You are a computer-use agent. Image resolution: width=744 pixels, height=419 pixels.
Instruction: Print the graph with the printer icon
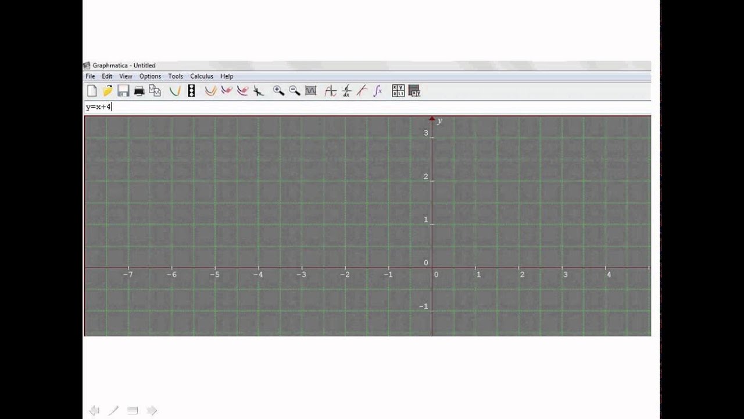(x=139, y=91)
